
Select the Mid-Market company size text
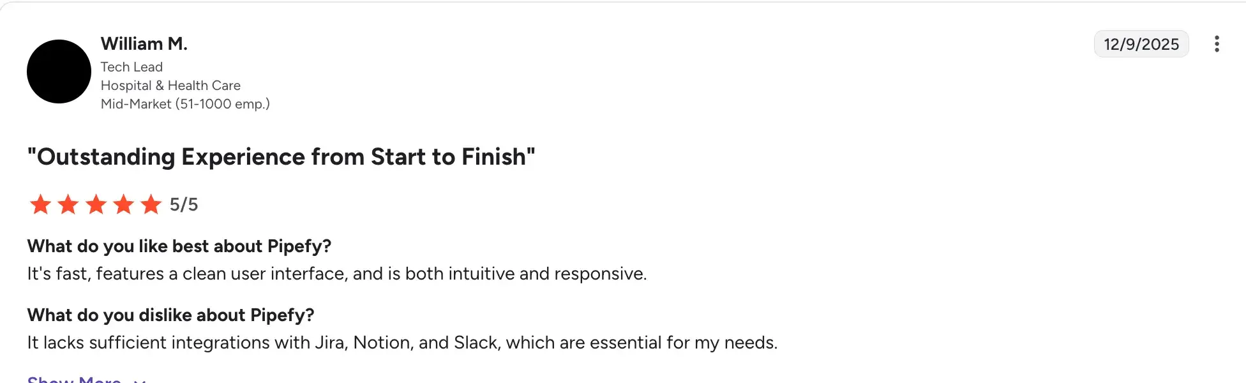pyautogui.click(x=186, y=103)
